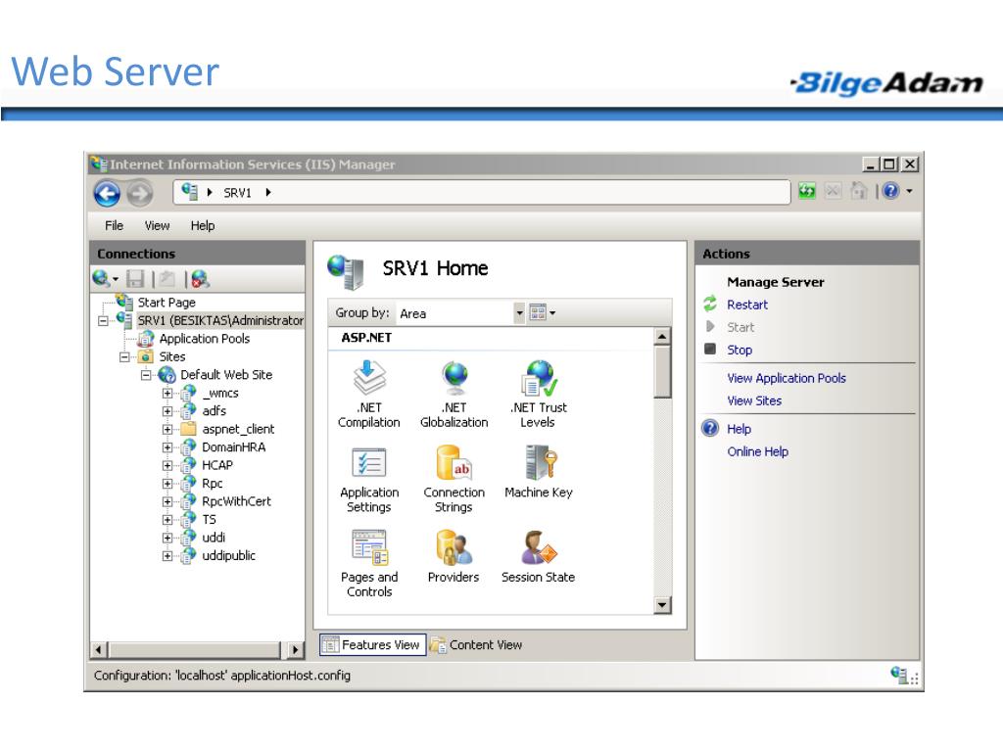Select Start Page in the tree
This screenshot has height=752, width=1003.
pyautogui.click(x=167, y=303)
